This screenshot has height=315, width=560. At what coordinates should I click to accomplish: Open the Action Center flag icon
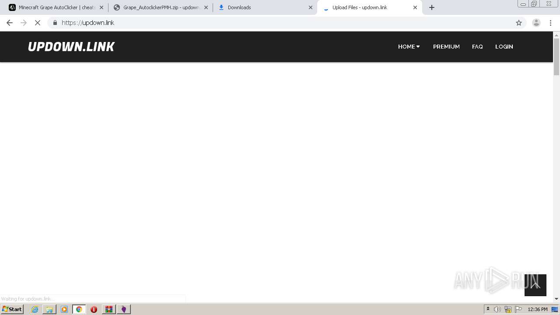coord(518,309)
